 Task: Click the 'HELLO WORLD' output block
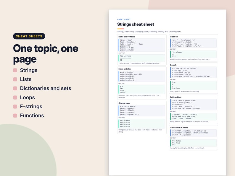(x=142, y=124)
